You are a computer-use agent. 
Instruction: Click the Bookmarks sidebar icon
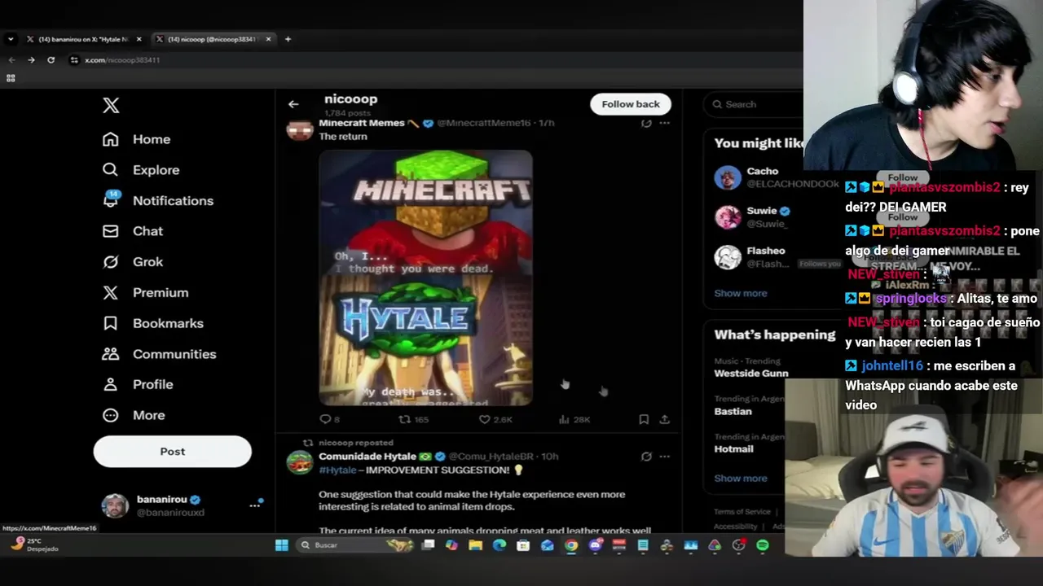110,323
